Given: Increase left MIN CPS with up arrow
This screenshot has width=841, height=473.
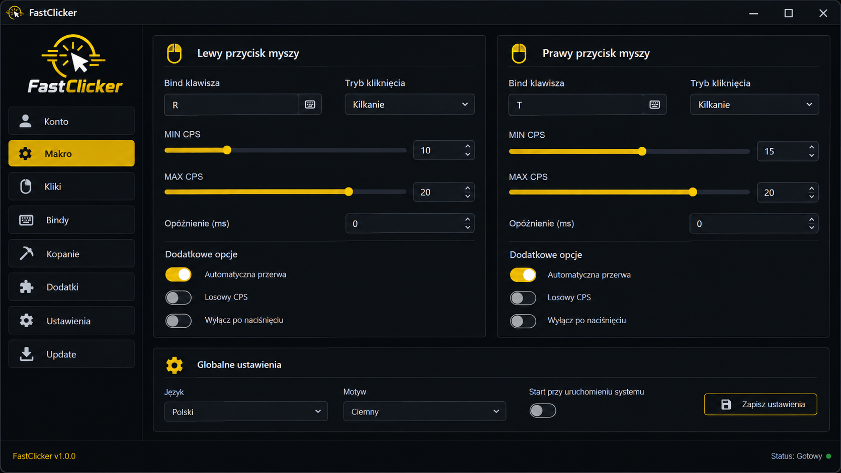Looking at the screenshot, I should coord(468,146).
